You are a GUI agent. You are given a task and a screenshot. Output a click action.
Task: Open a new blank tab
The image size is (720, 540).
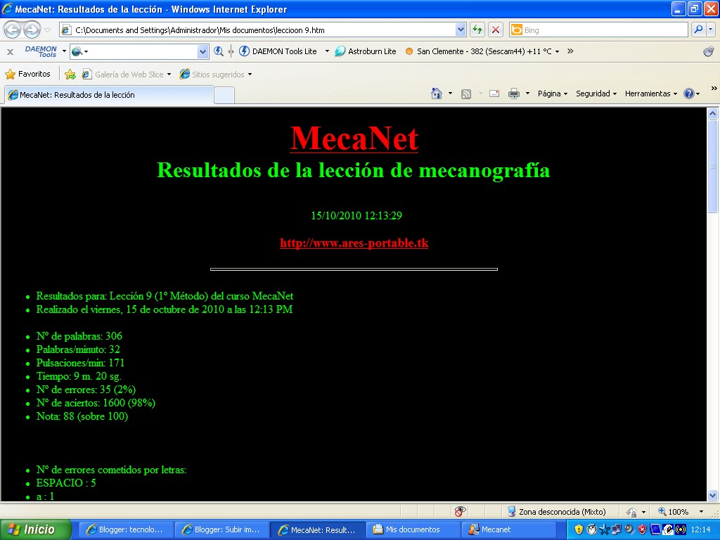224,96
